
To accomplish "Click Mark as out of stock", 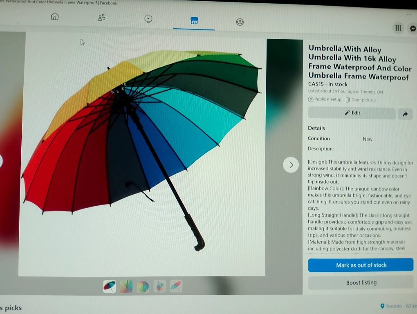I will click(x=361, y=265).
